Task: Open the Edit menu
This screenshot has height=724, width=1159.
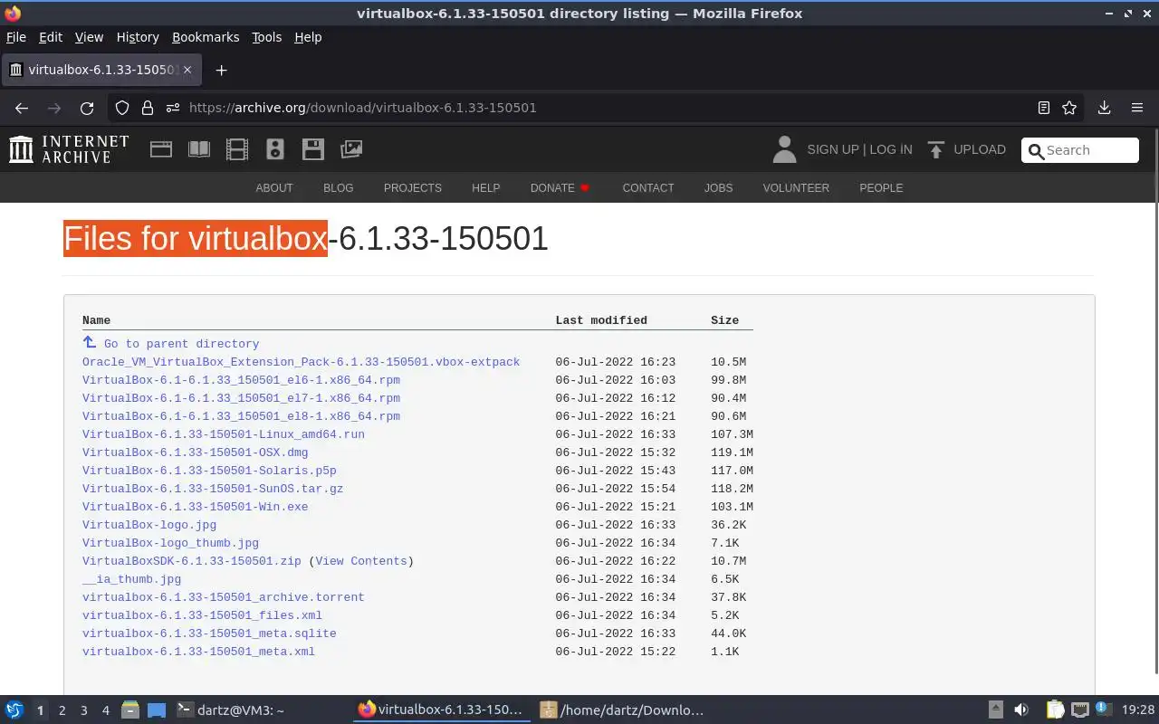Action: click(x=51, y=37)
